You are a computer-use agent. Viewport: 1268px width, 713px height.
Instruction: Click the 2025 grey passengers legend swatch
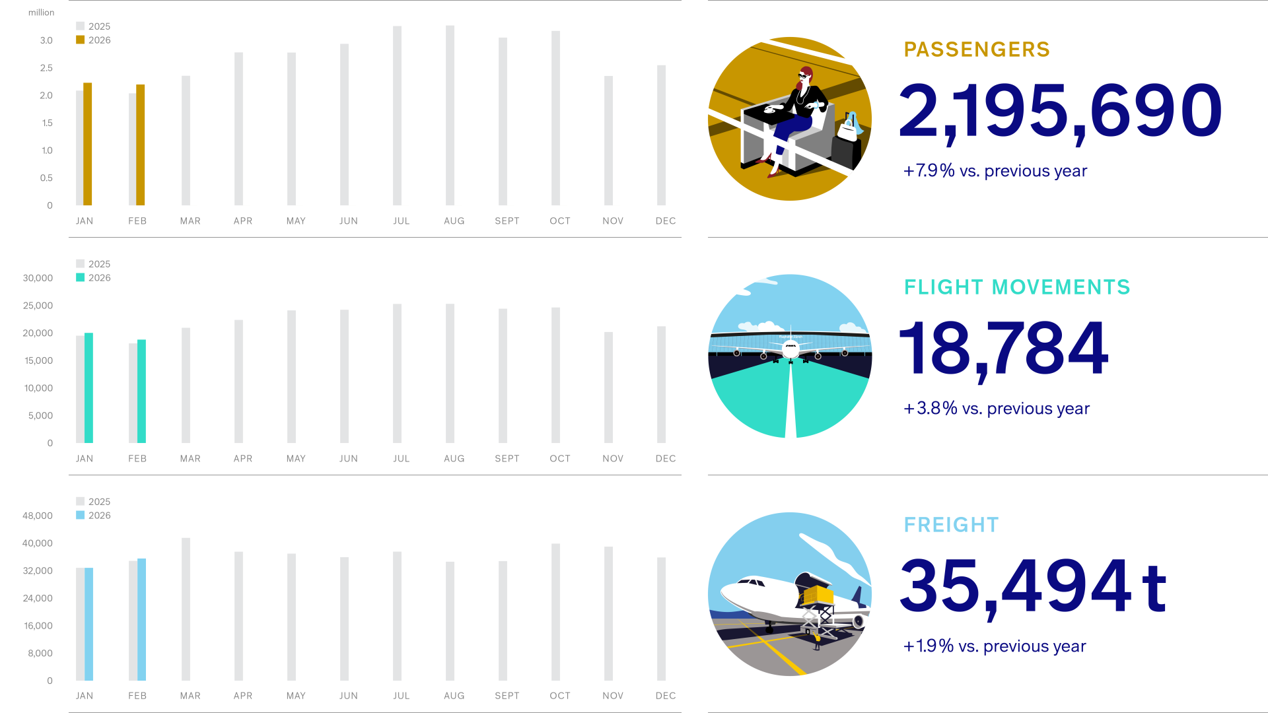coord(81,26)
